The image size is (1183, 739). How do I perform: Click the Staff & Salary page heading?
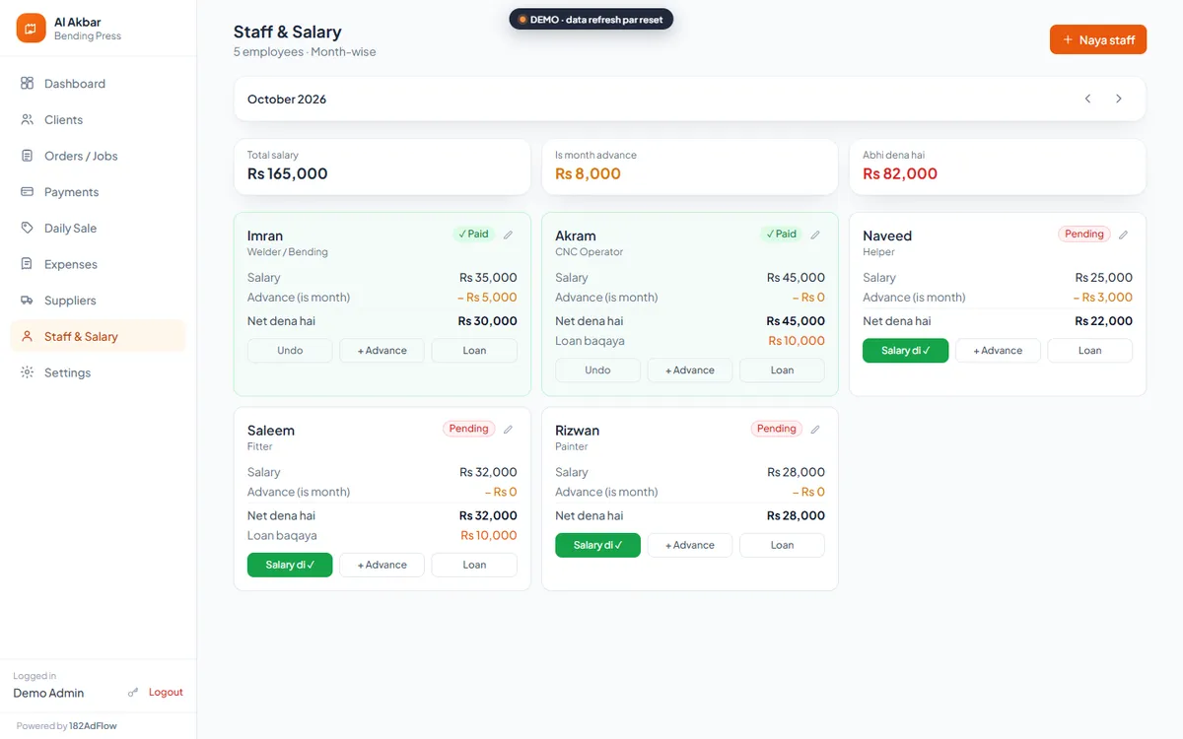coord(288,32)
